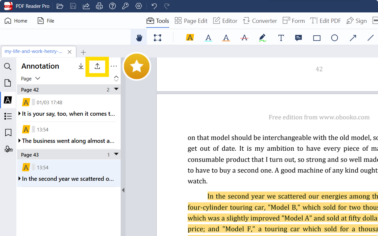The width and height of the screenshot is (378, 236).
Task: Open the bookmarks sidebar panel
Action: (8, 133)
